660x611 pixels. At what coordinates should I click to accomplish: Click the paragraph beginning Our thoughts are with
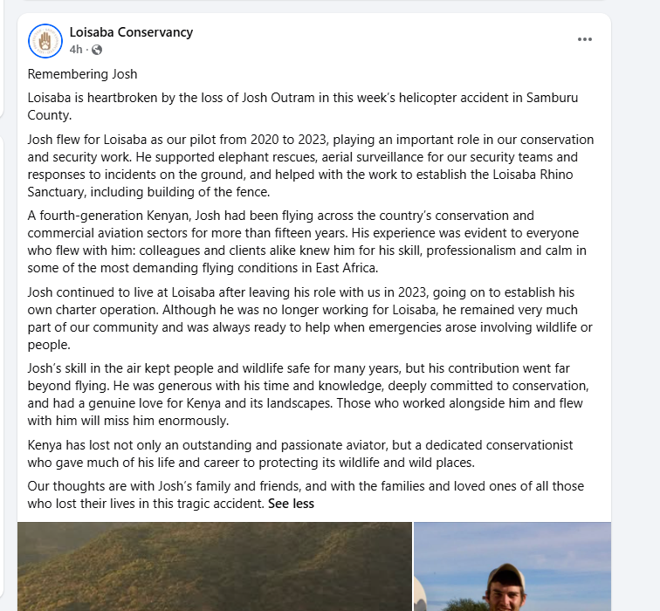point(306,495)
